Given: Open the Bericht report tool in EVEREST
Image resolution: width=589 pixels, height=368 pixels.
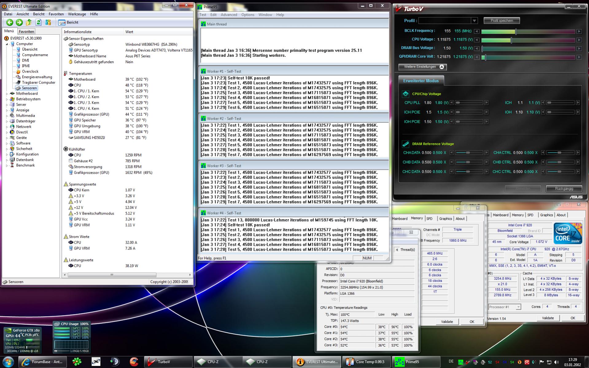Looking at the screenshot, I should tap(69, 22).
